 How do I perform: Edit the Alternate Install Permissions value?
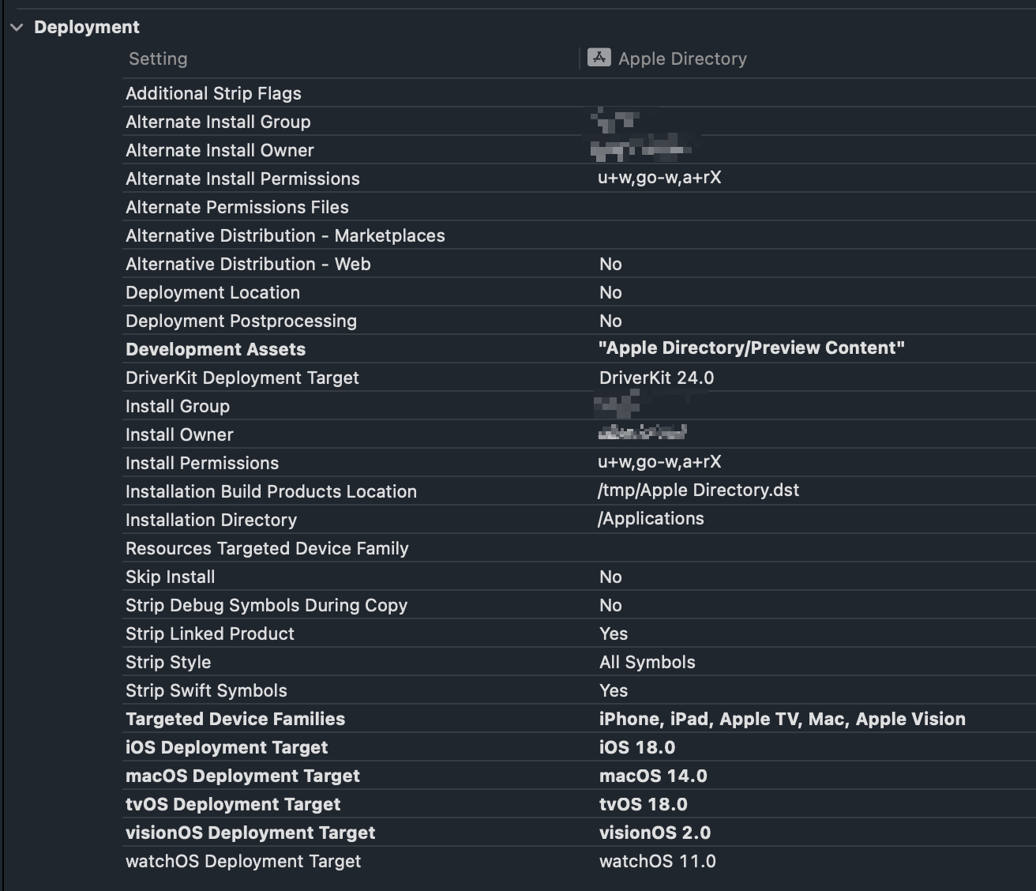tap(659, 178)
